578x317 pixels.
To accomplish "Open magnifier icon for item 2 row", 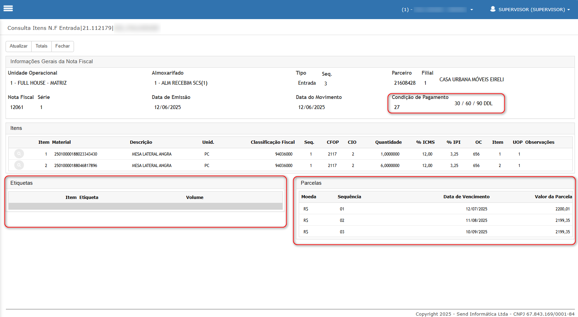I will [x=19, y=165].
